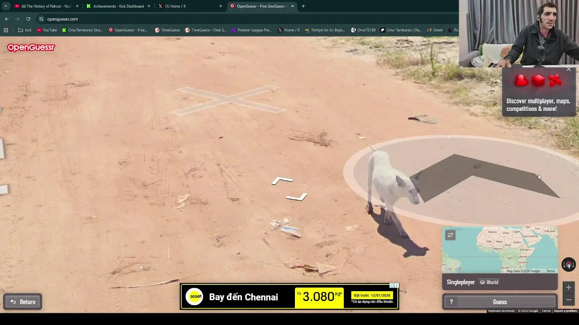Image resolution: width=579 pixels, height=325 pixels.
Task: Reload the openguessr.com page
Action: [28, 19]
